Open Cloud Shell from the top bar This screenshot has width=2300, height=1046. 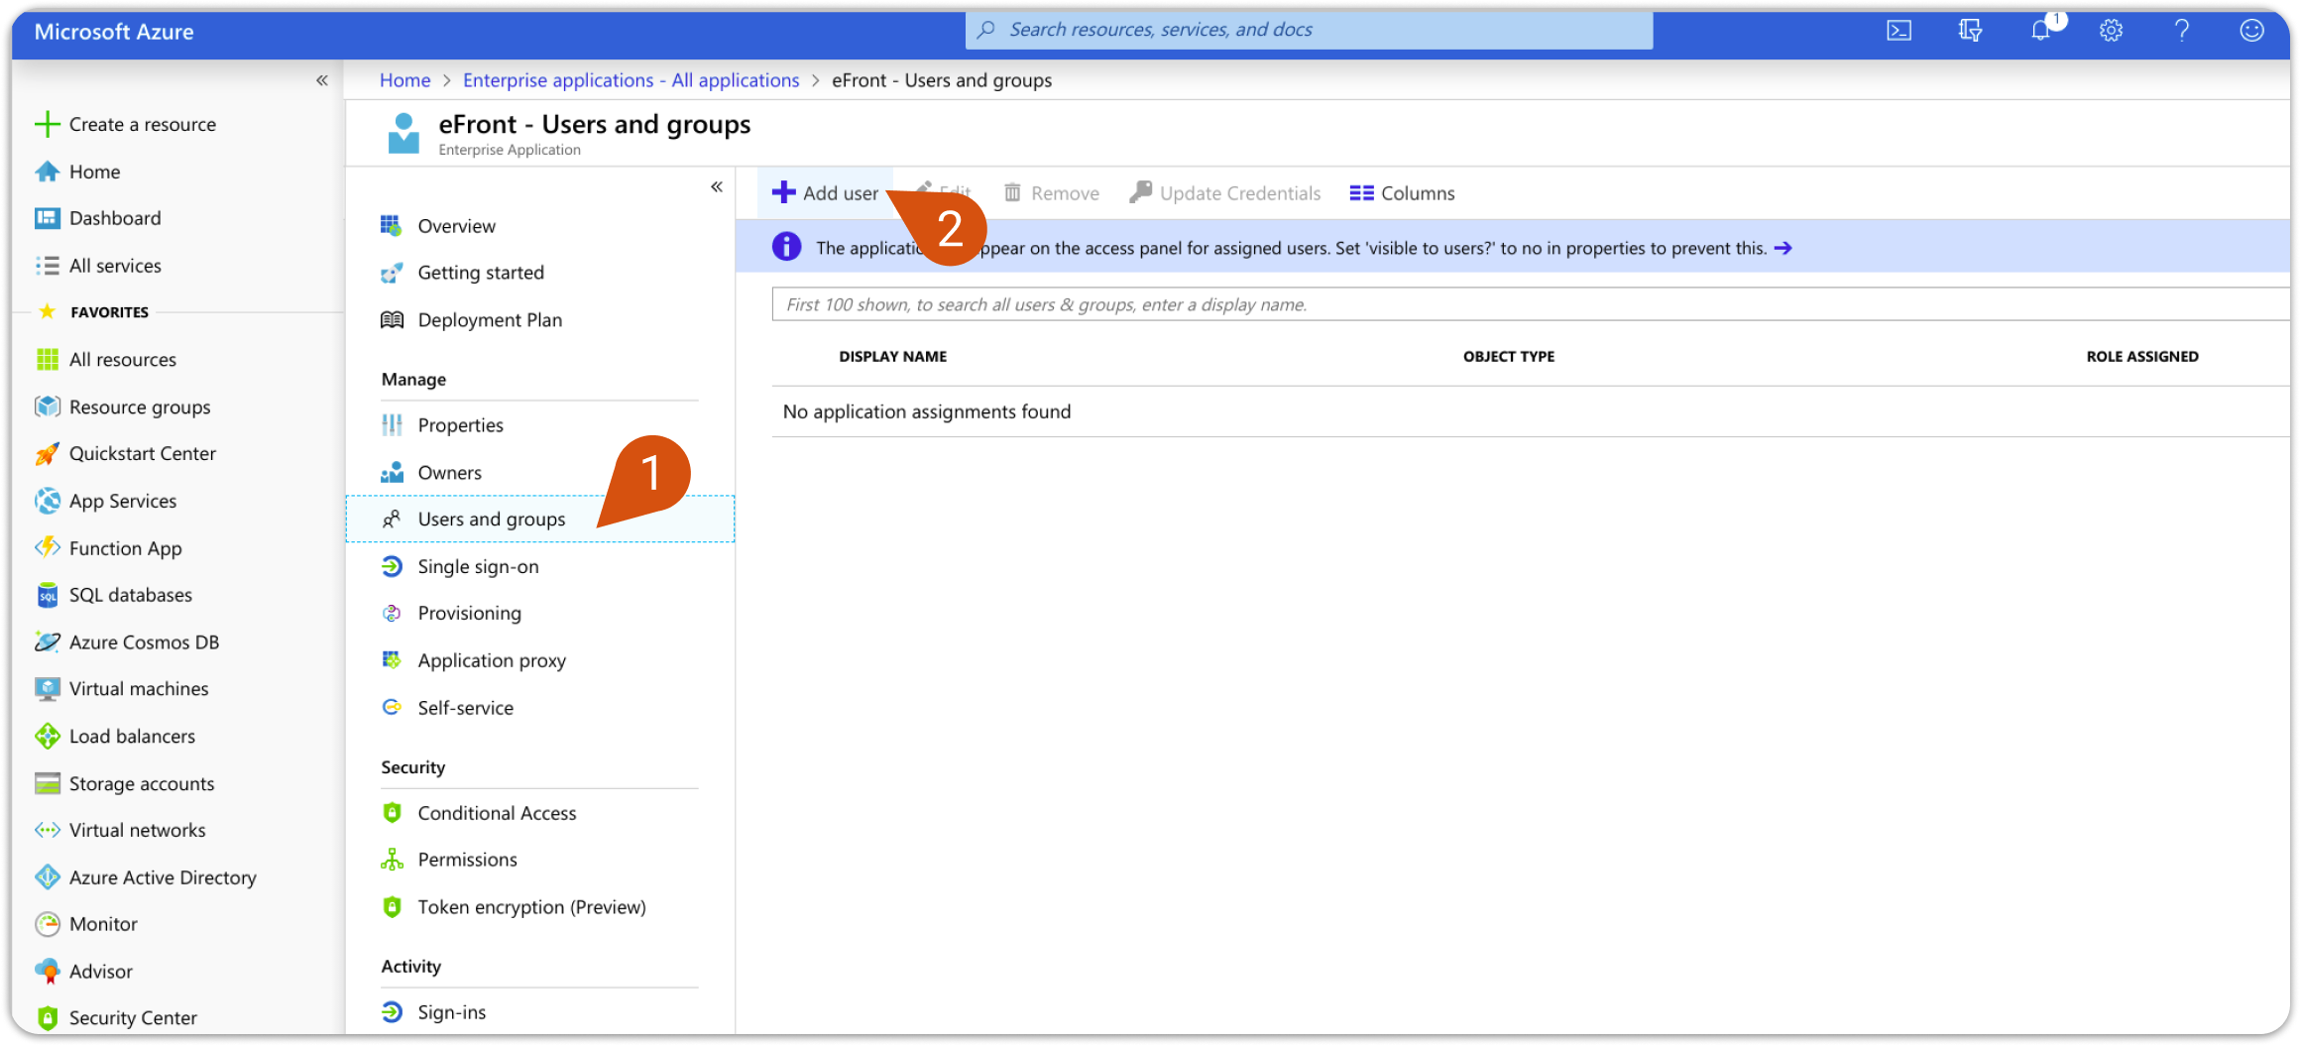click(1899, 30)
